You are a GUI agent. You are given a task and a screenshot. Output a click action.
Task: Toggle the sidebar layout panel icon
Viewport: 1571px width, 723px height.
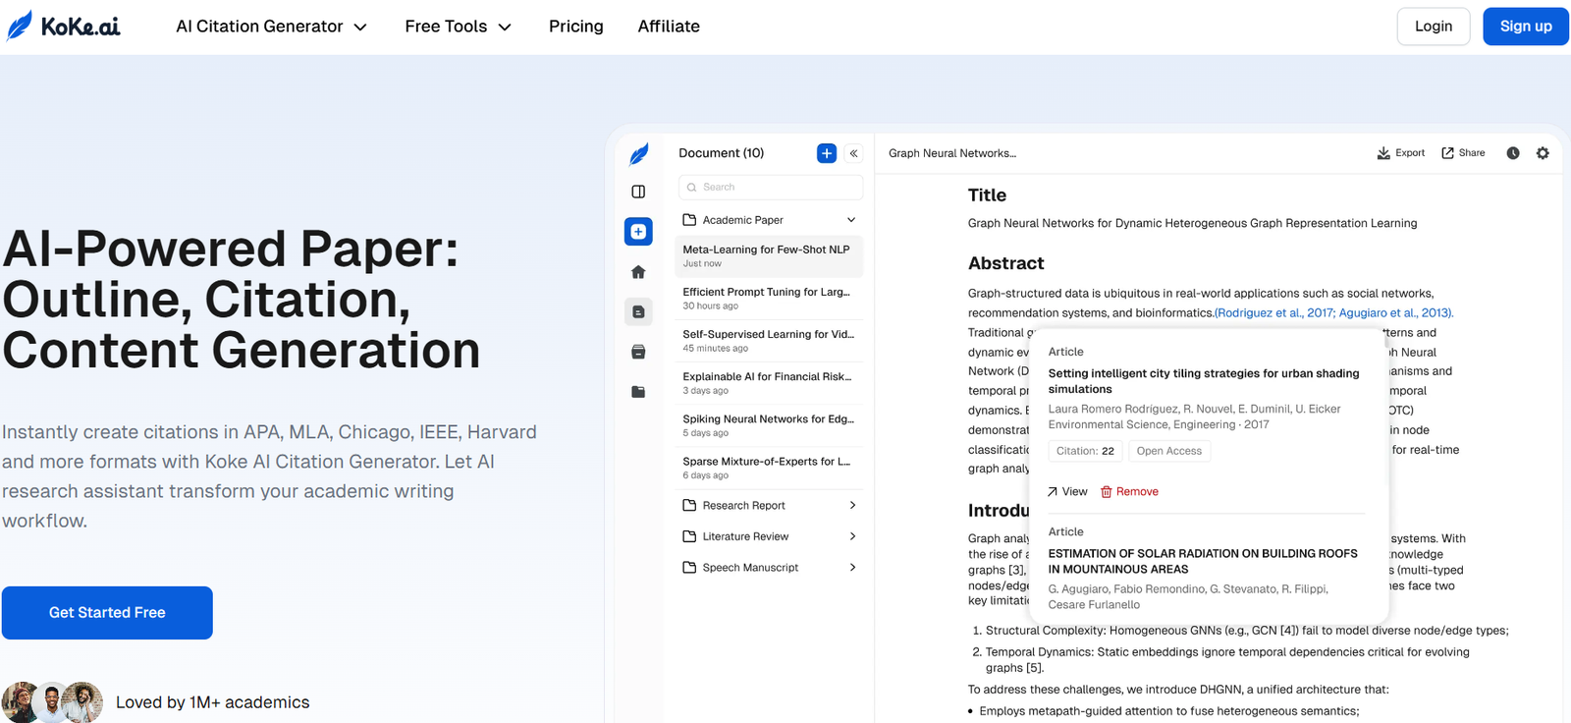point(638,192)
